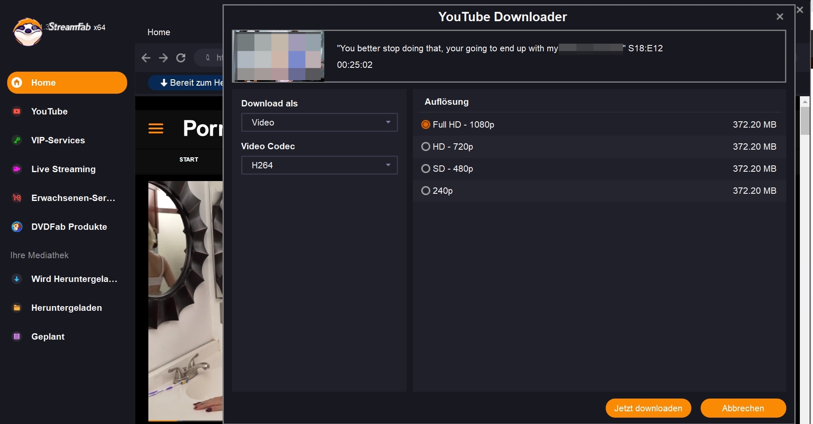The image size is (813, 424).
Task: Click Jetzt downloaden button
Action: click(648, 408)
